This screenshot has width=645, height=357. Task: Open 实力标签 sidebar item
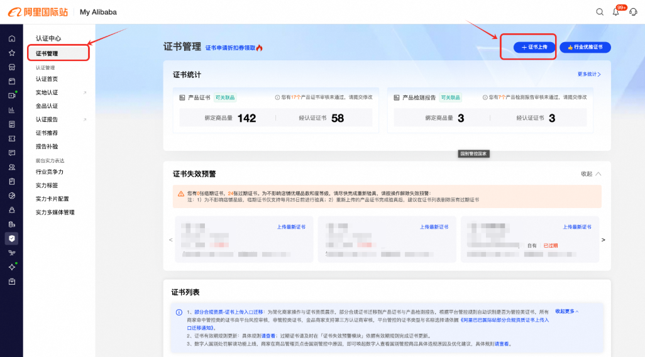click(x=47, y=185)
